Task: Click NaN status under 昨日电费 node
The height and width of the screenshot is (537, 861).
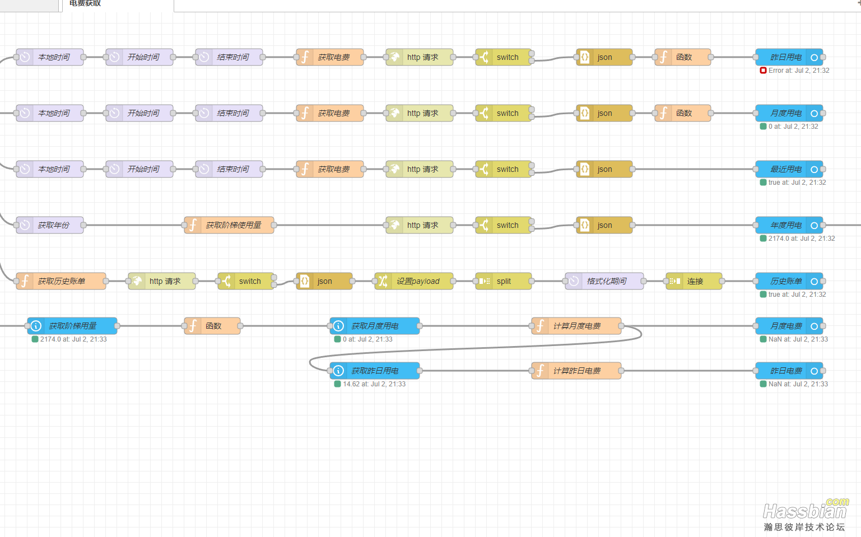Action: [798, 384]
